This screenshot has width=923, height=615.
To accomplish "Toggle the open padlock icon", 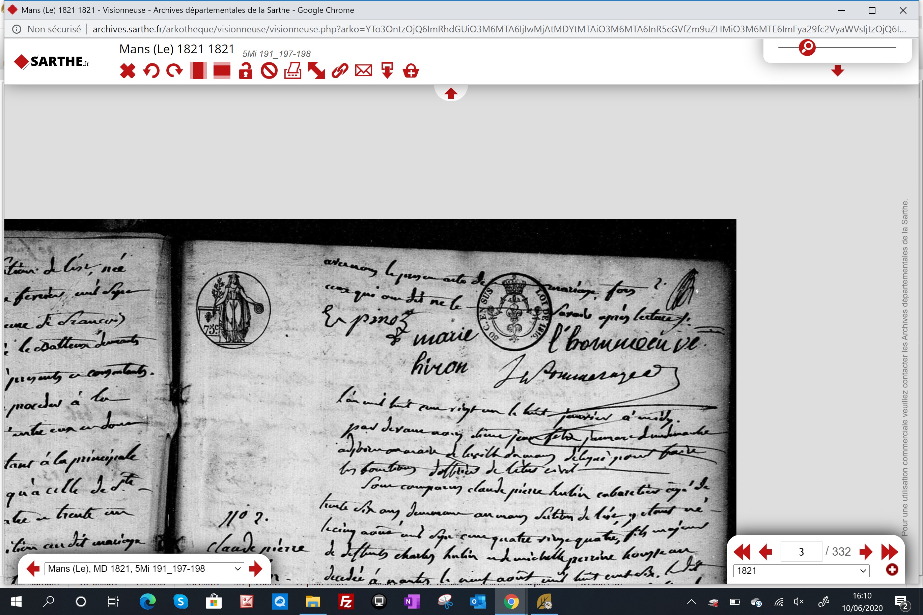I will [246, 71].
